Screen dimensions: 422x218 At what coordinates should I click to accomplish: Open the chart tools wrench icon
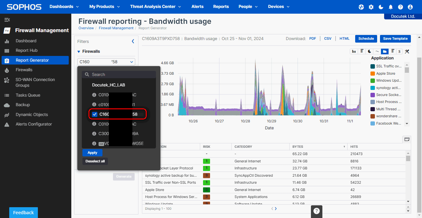pyautogui.click(x=407, y=51)
